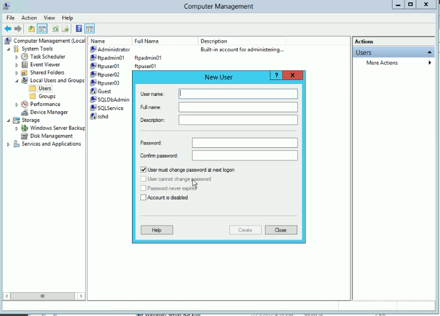Select the Disk Management icon
The image size is (440, 316).
25,136
